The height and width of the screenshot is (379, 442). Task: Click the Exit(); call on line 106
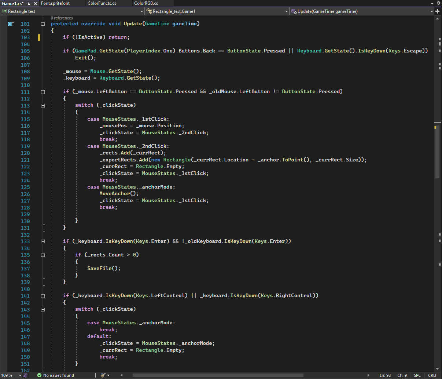pyautogui.click(x=86, y=58)
